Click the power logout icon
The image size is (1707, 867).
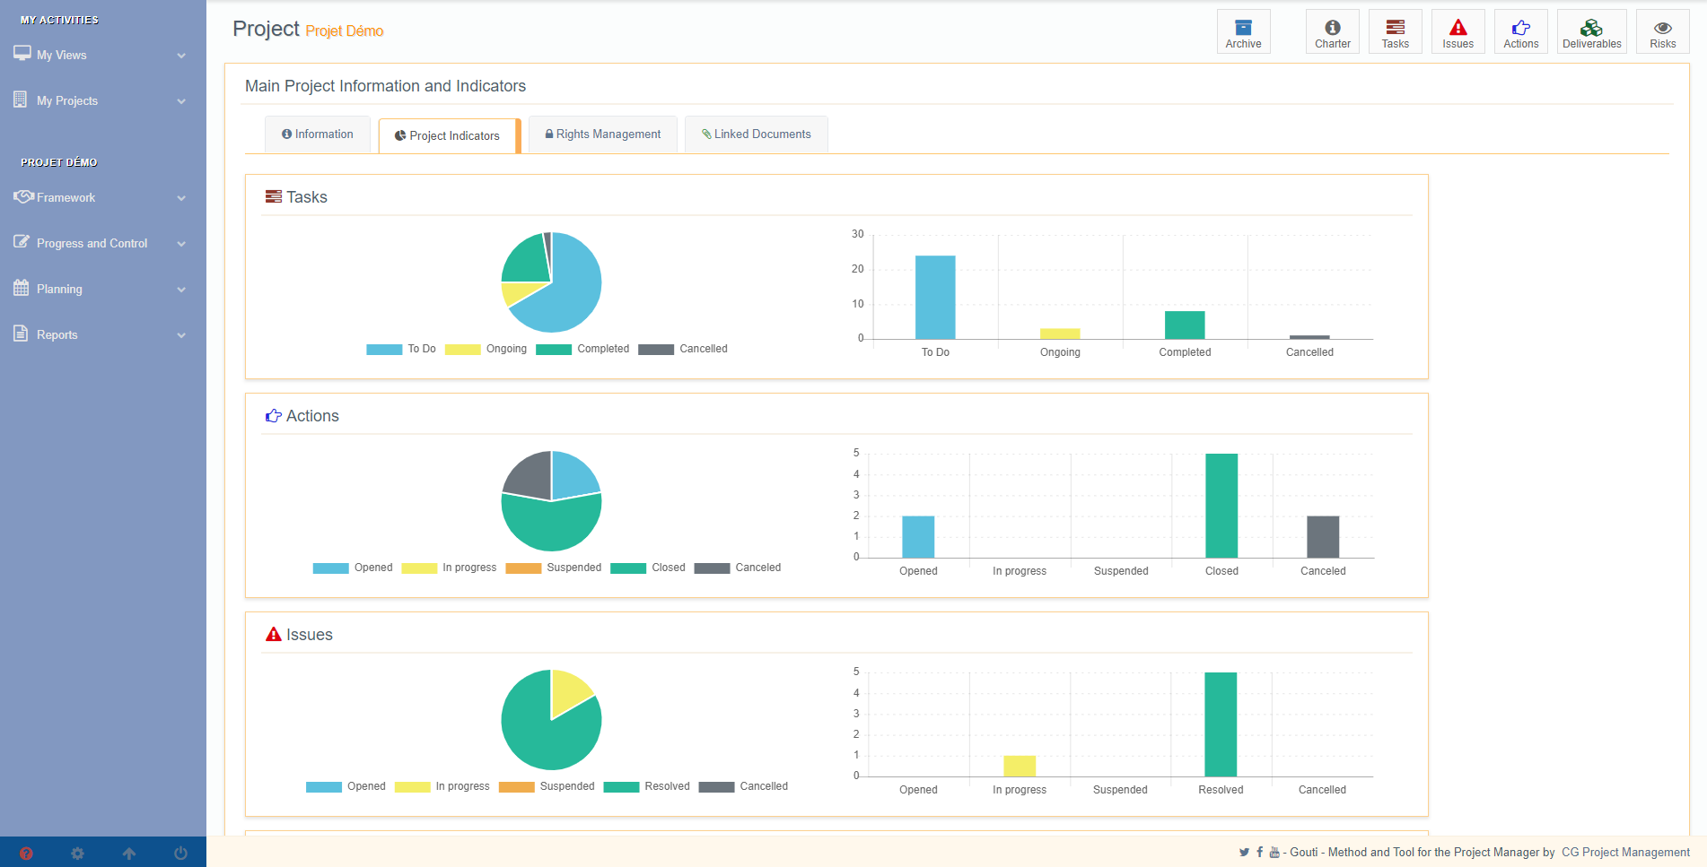point(180,854)
